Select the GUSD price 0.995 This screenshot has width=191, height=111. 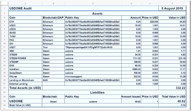[x=150, y=33]
